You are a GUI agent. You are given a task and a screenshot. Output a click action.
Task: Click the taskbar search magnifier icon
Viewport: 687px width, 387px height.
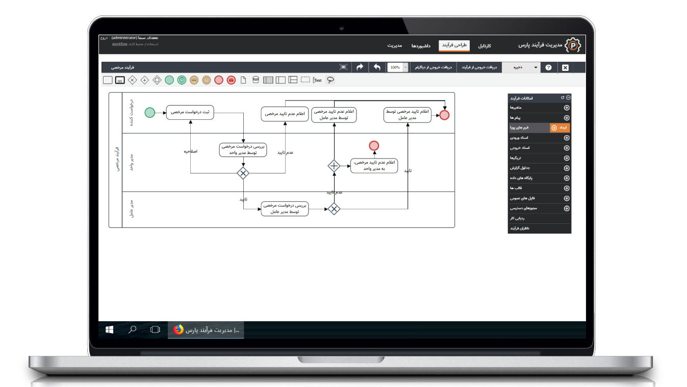[x=132, y=330]
